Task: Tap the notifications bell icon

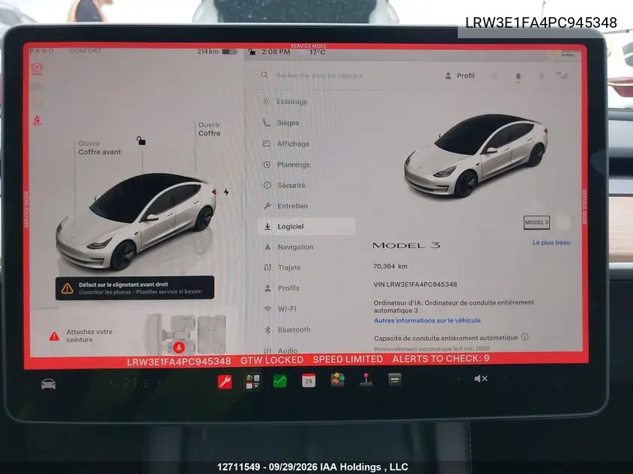Action: (x=518, y=76)
